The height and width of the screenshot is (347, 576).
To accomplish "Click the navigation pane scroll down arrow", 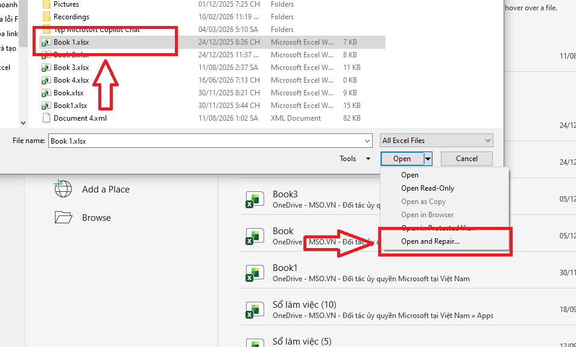I will 23,123.
